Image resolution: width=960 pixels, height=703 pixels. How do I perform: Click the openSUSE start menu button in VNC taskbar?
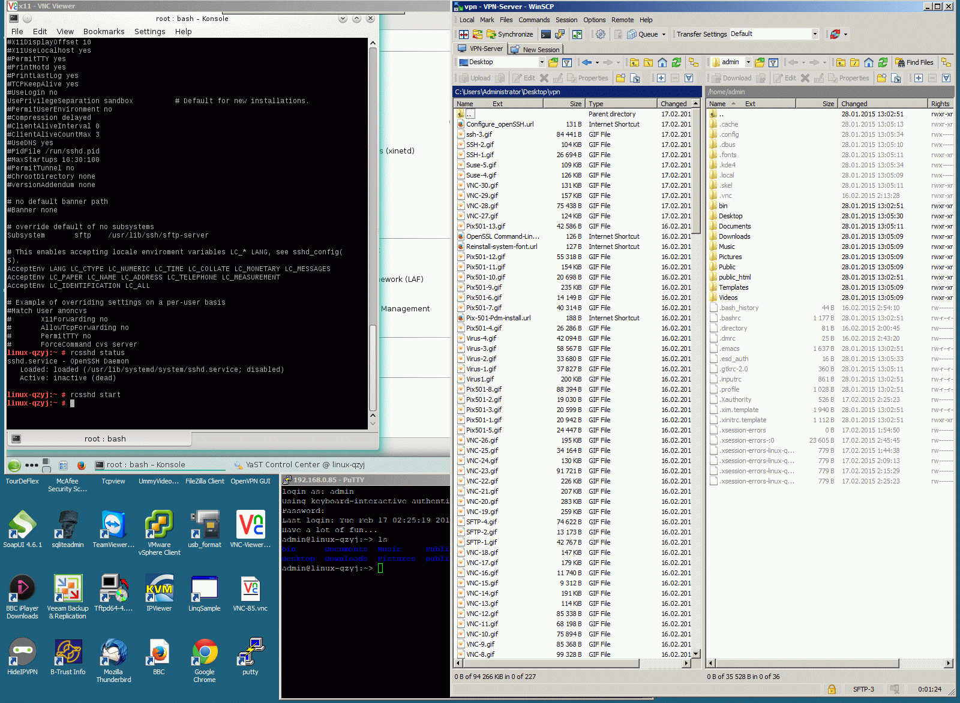point(14,465)
